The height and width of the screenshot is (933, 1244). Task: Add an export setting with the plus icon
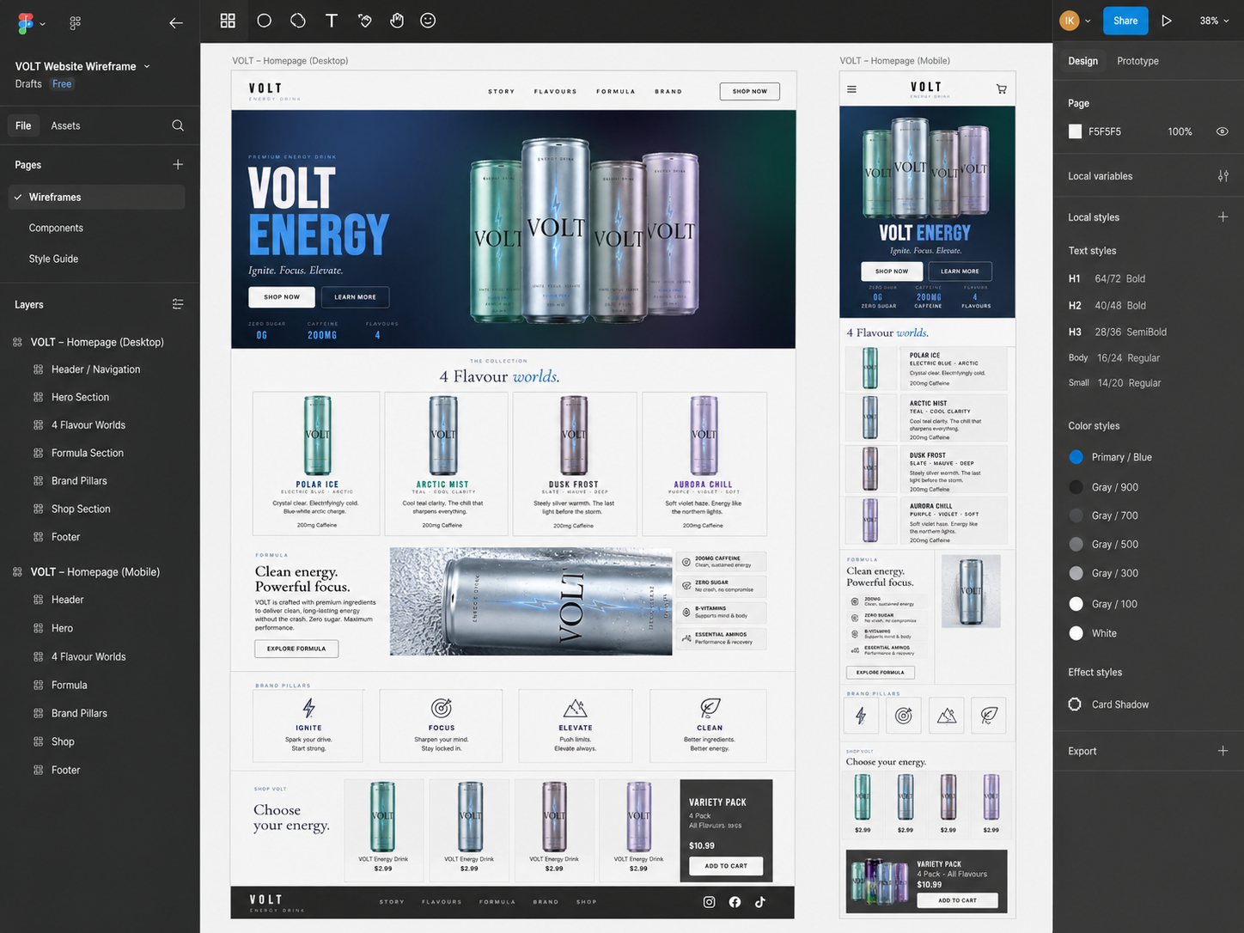pyautogui.click(x=1223, y=751)
